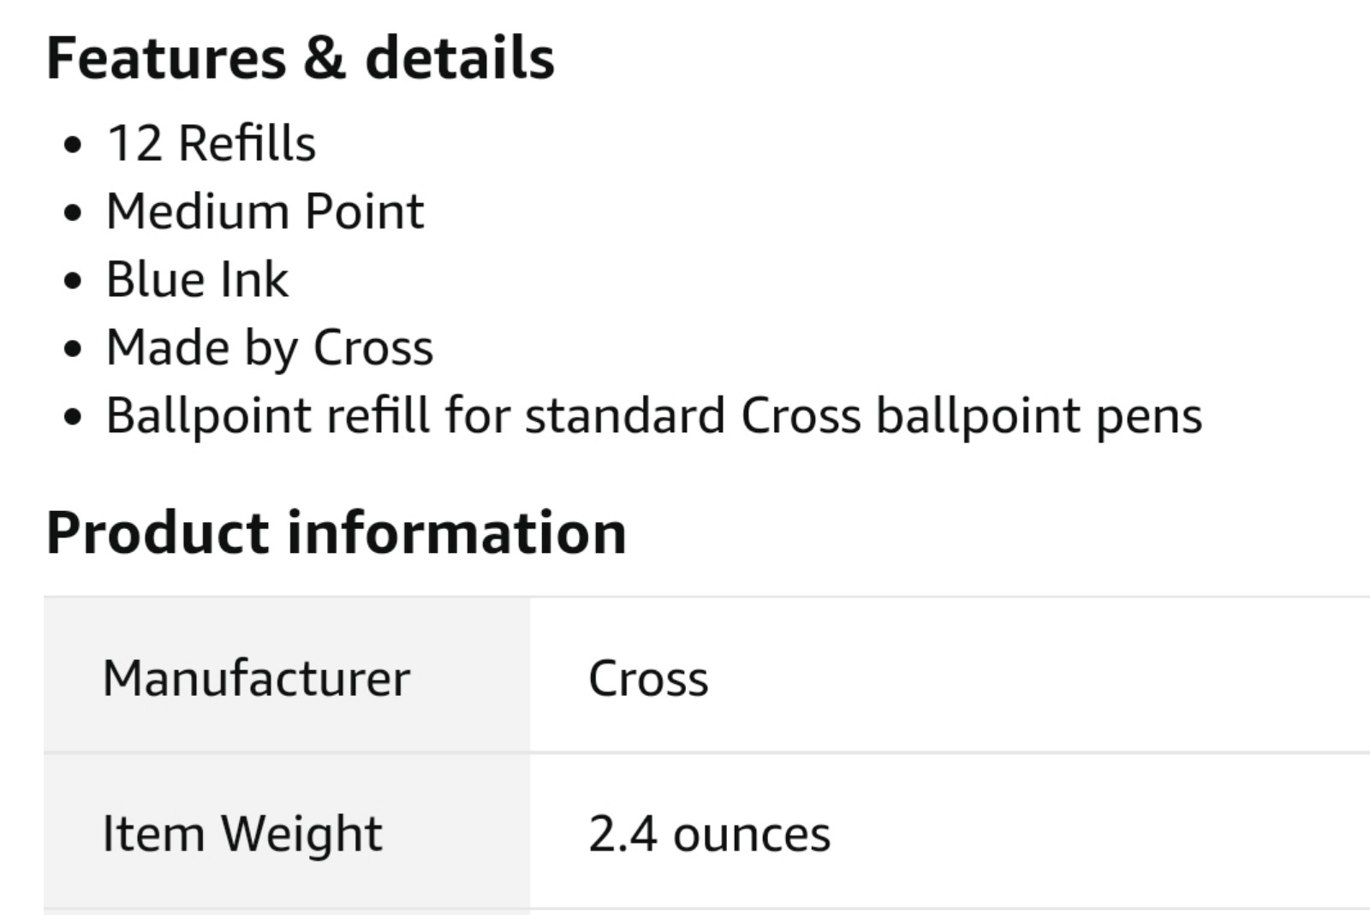Viewport: 1370px width, 915px height.
Task: Click the word information in the heading
Action: click(x=456, y=533)
